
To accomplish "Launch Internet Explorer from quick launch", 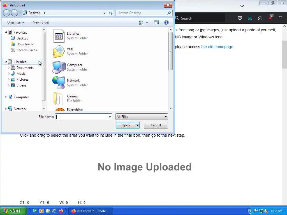I will (x=54, y=211).
